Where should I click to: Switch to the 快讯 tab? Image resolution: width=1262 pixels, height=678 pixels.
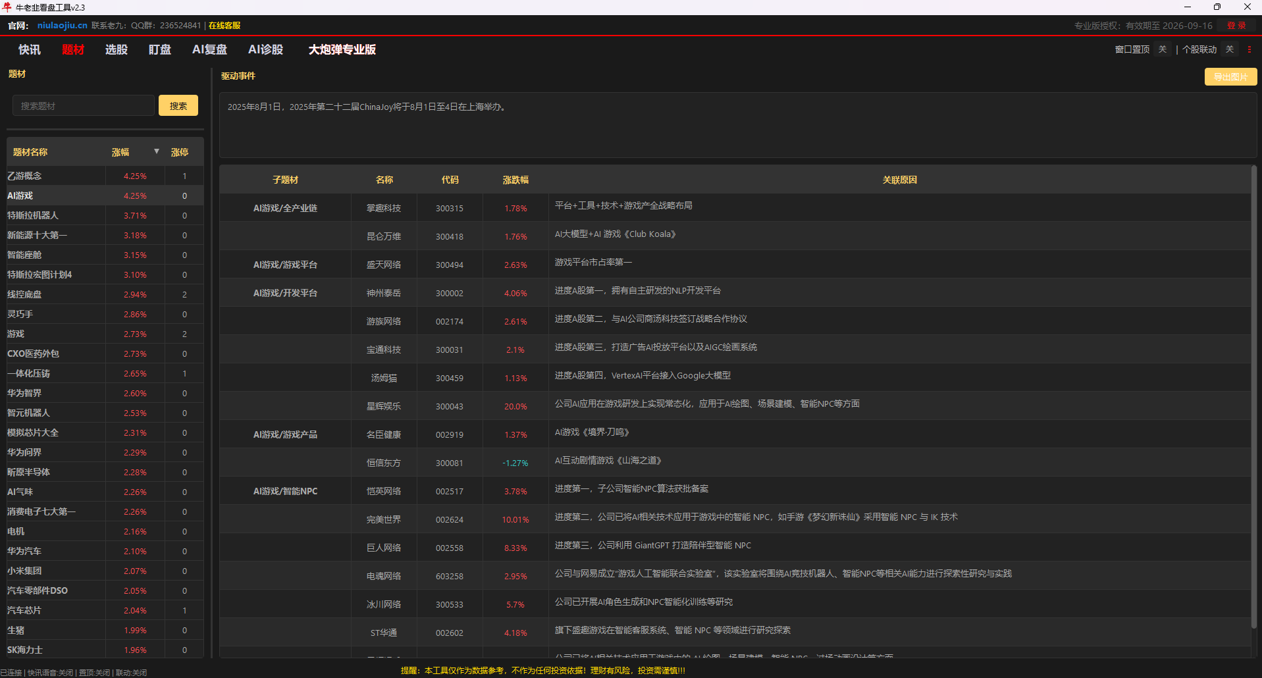[29, 49]
